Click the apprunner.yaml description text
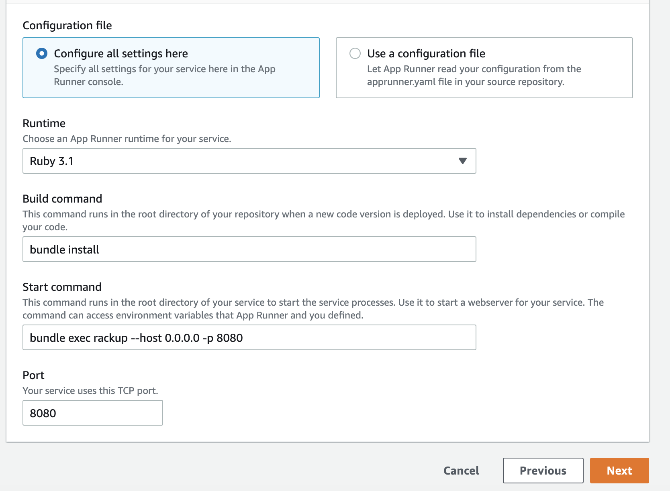This screenshot has height=491, width=670. click(x=474, y=75)
